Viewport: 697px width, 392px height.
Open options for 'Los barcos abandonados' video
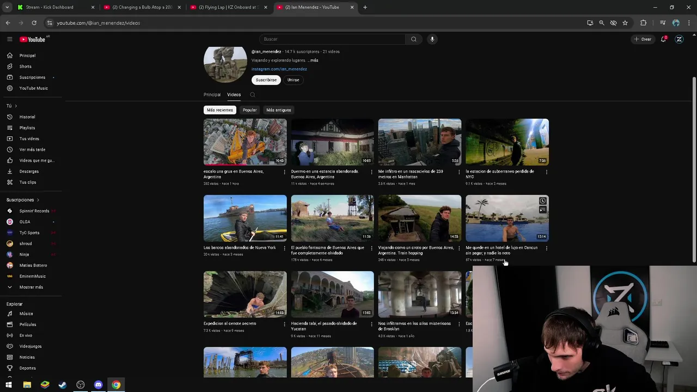(x=284, y=248)
